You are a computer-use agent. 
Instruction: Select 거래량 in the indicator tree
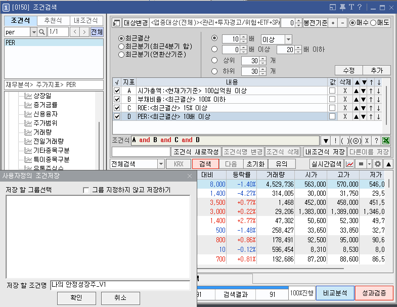42,132
